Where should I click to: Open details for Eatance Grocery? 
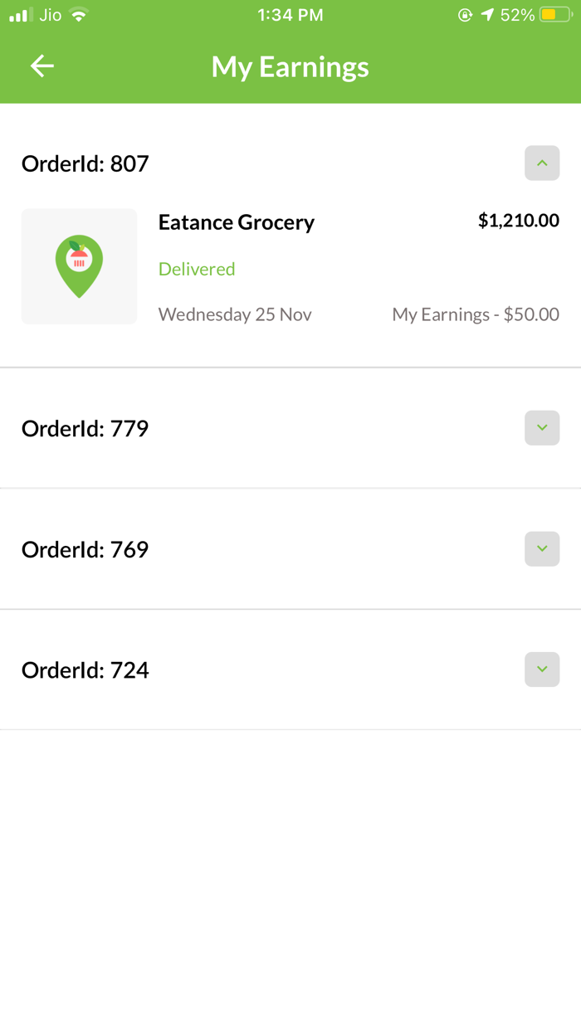(237, 222)
